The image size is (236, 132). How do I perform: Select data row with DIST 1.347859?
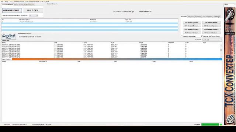[111, 52]
